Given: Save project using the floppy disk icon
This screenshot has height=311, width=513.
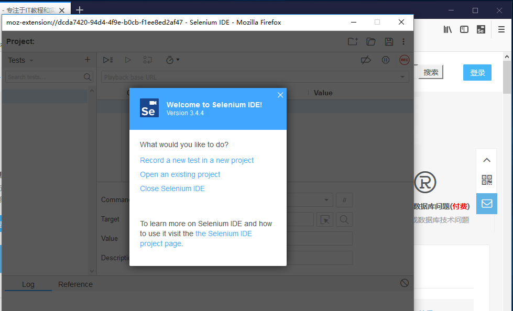Looking at the screenshot, I should pos(389,41).
